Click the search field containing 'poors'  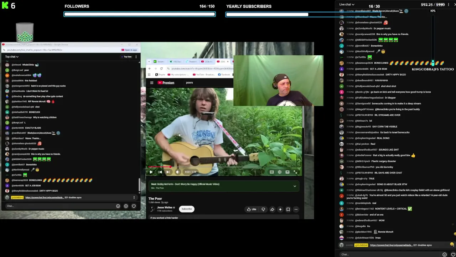[x=208, y=83]
